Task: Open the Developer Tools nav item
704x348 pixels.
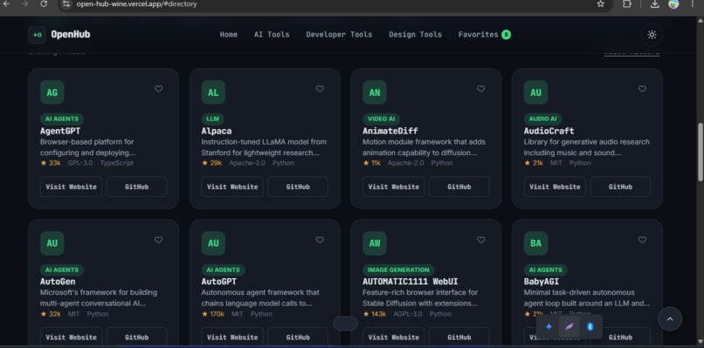Action: 339,35
